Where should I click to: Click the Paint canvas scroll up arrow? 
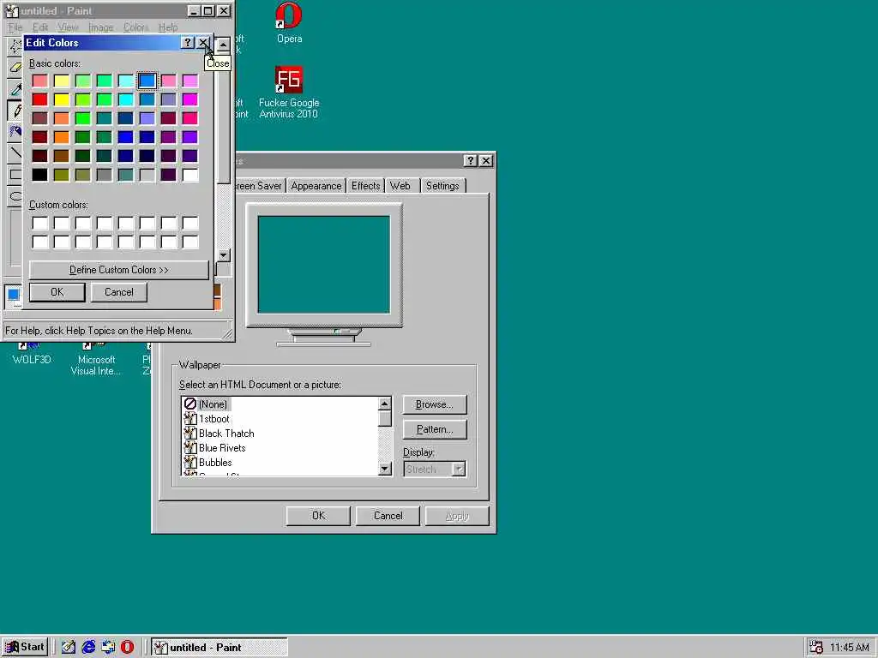[x=224, y=45]
